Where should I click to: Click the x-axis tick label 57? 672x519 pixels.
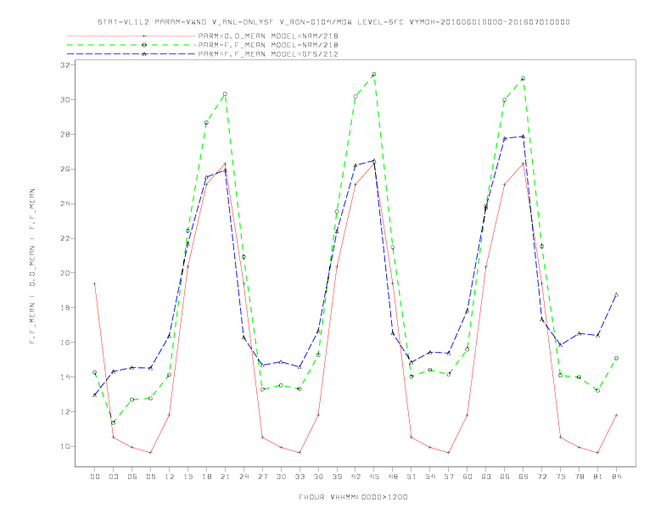coord(449,477)
